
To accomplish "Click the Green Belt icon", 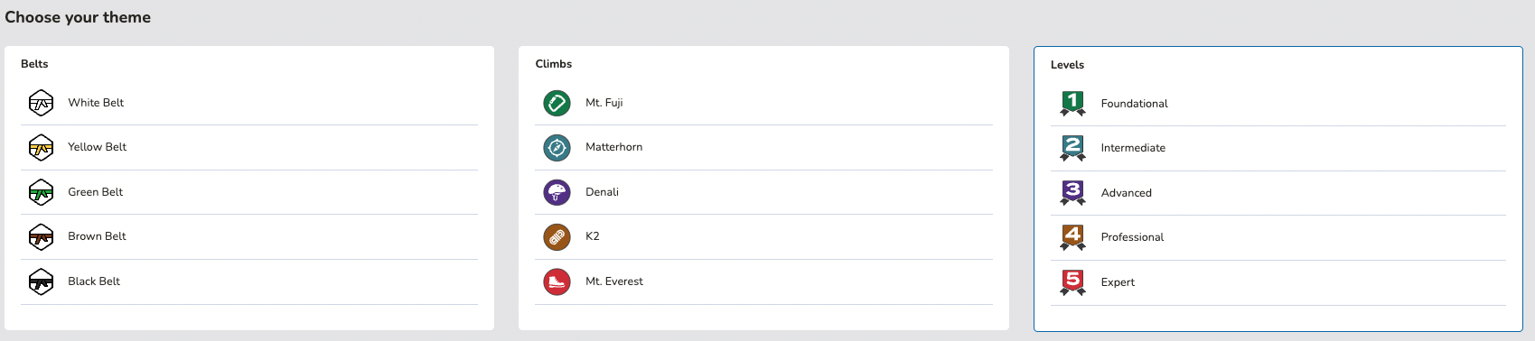I will click(x=41, y=192).
